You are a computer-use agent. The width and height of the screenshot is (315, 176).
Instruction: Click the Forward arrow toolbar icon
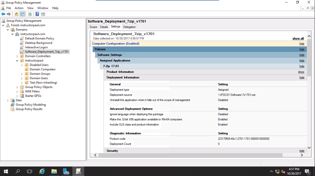[x=9, y=14]
